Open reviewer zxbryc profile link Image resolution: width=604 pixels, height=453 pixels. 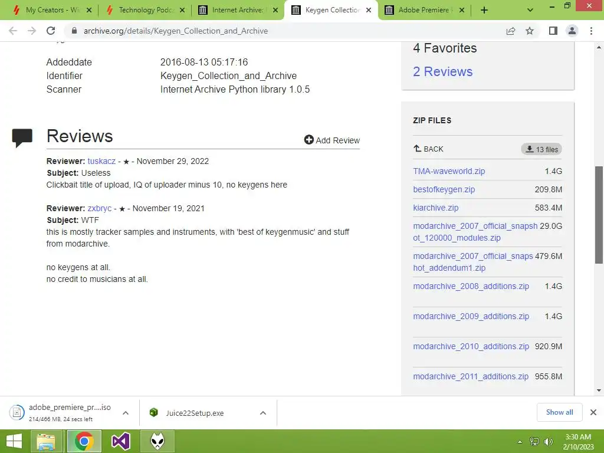point(99,208)
